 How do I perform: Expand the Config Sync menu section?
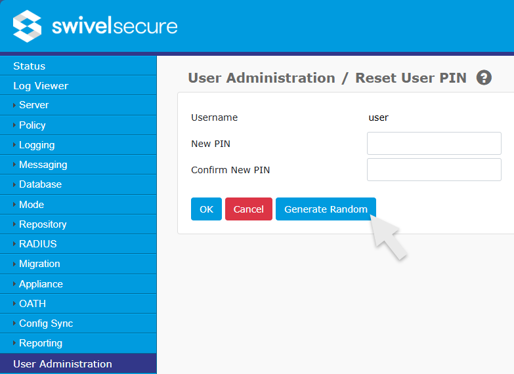point(46,323)
